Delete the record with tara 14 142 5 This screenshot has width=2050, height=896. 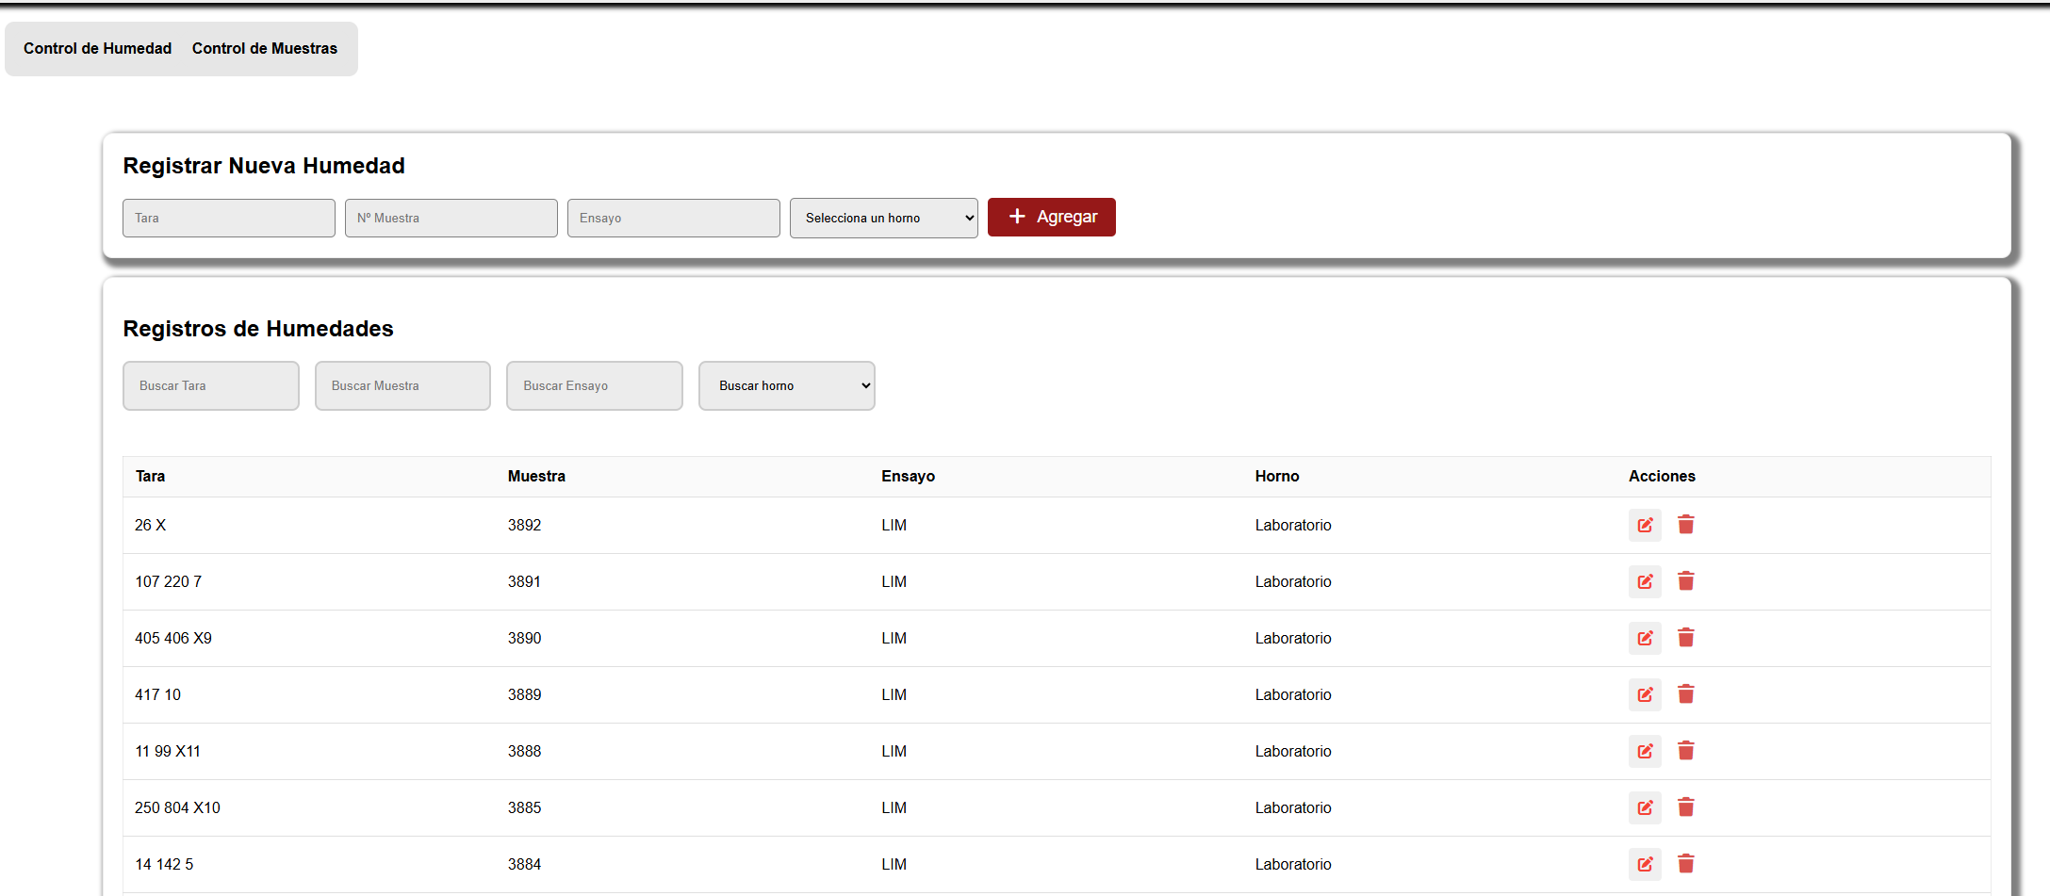pyautogui.click(x=1686, y=864)
